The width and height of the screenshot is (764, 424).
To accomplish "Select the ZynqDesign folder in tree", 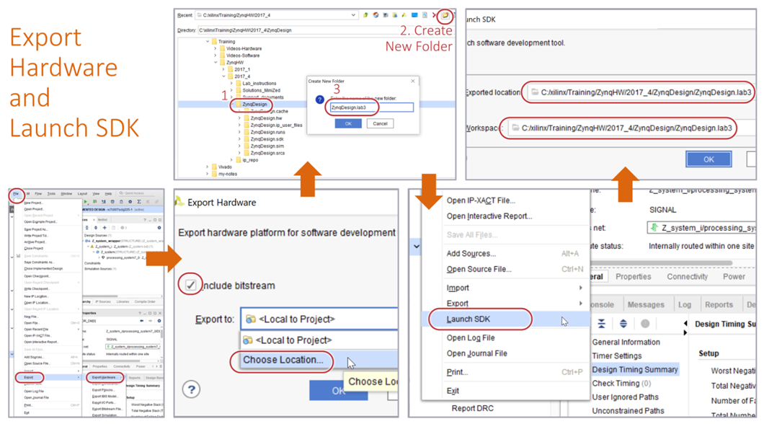I will click(254, 105).
